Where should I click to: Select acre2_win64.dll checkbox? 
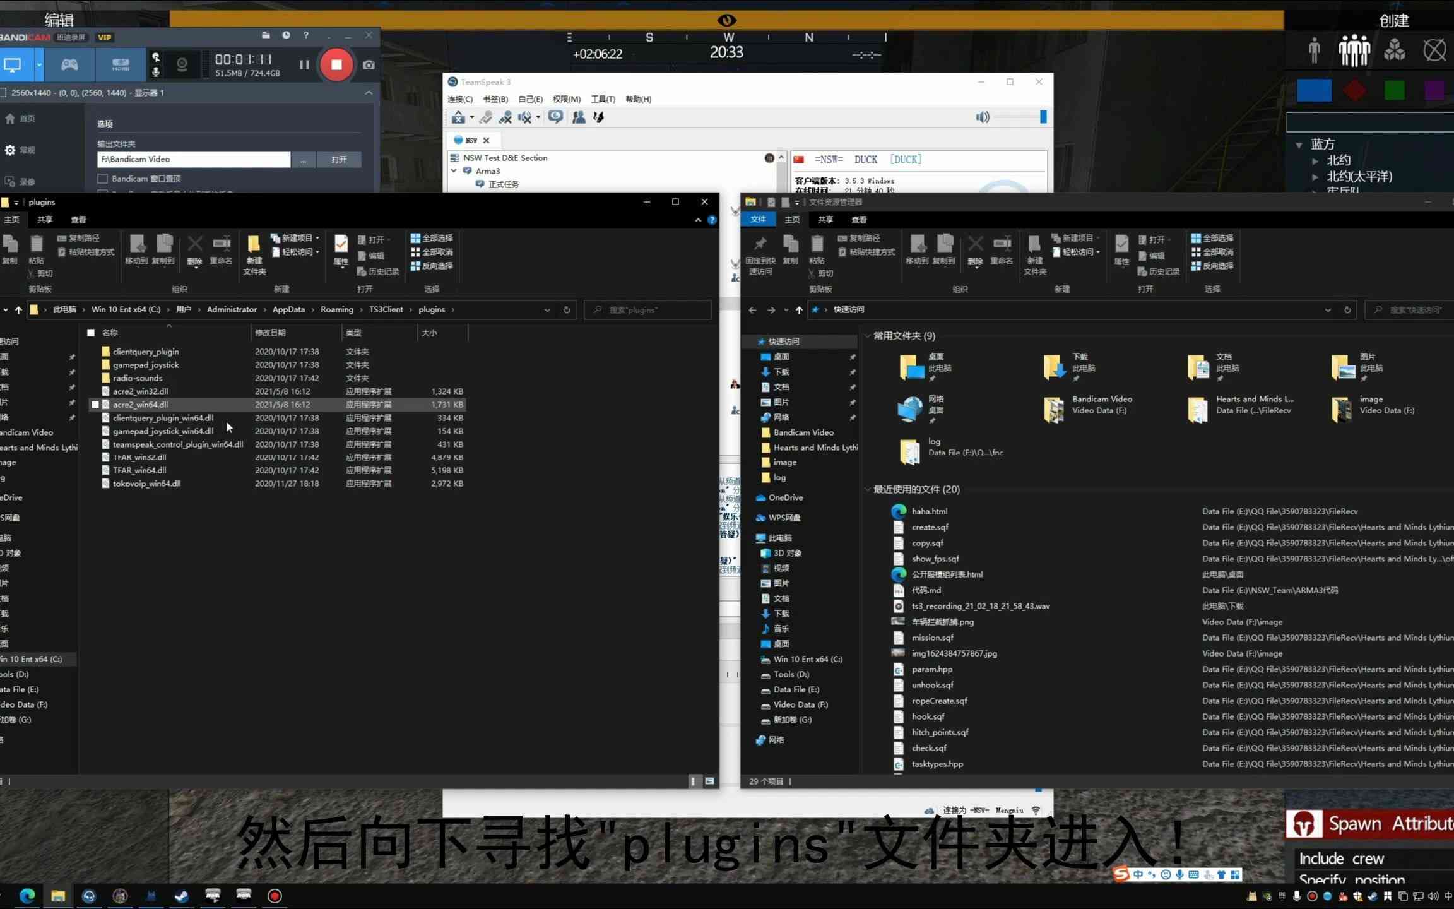(x=95, y=405)
